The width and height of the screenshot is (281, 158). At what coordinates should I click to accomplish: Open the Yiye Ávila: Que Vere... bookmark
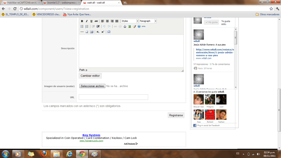(x=77, y=14)
